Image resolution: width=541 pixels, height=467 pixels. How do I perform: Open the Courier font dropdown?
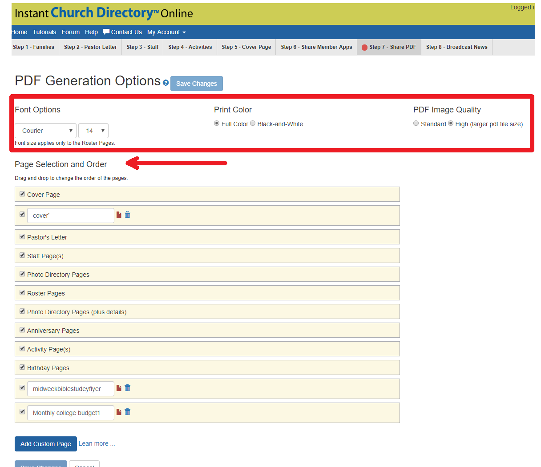[x=45, y=130]
